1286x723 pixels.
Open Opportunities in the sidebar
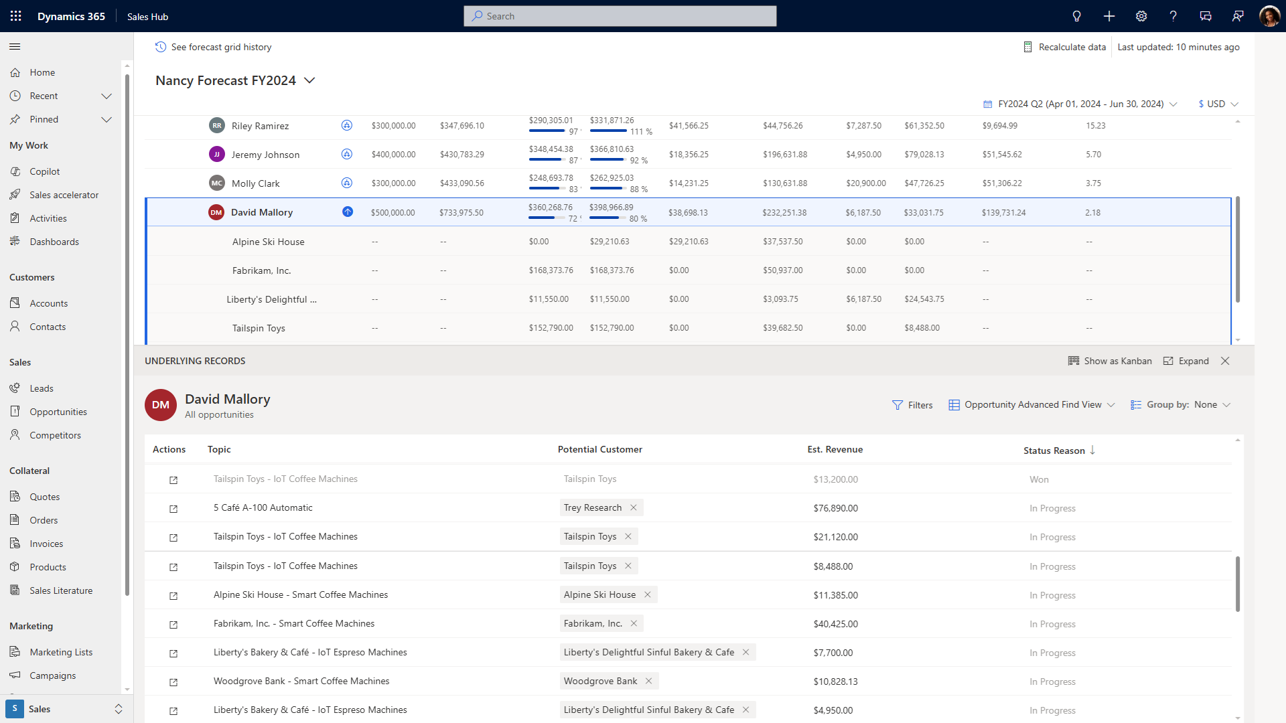pos(58,412)
